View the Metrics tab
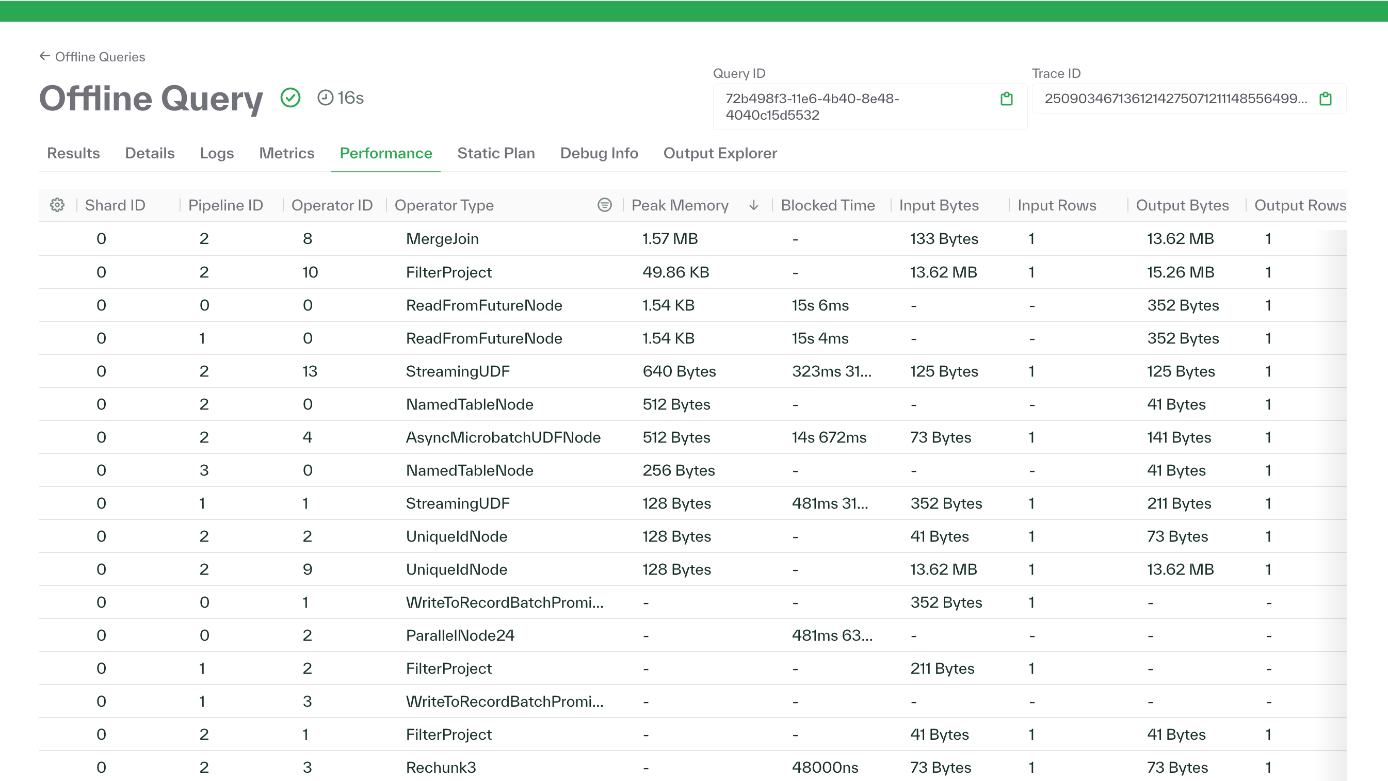The width and height of the screenshot is (1388, 781). [x=287, y=153]
